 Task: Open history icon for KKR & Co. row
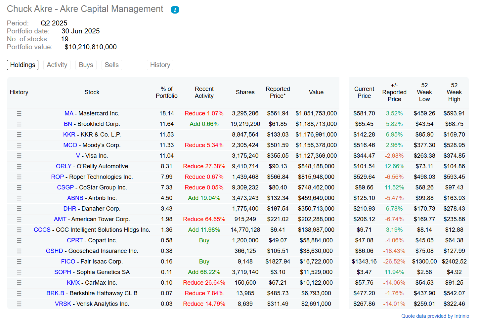[19, 135]
